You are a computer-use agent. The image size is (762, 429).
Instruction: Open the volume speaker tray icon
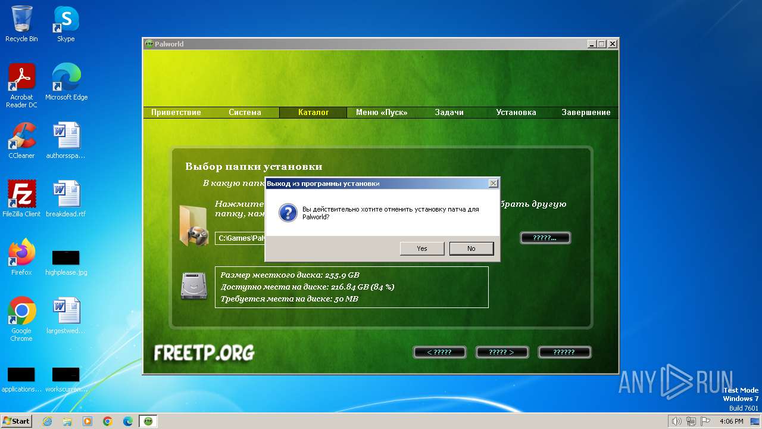click(676, 421)
